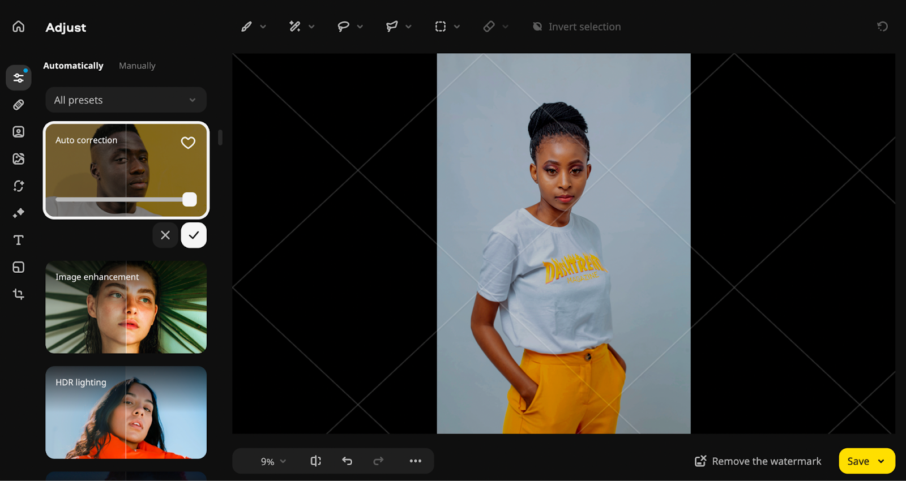This screenshot has height=481, width=906.
Task: Expand Polygonal lasso options chevron
Action: click(x=409, y=27)
